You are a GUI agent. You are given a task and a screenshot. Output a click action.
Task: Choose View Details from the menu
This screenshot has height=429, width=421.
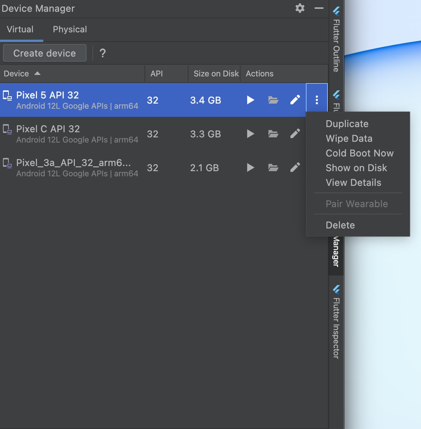click(x=353, y=183)
